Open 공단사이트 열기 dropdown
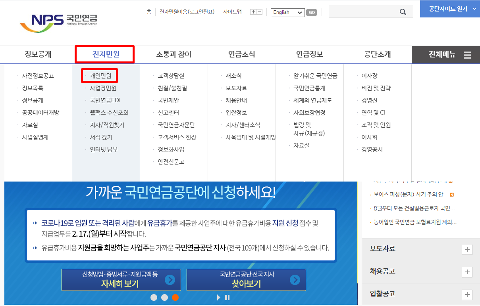Image resolution: width=480 pixels, height=306 pixels. tap(450, 9)
